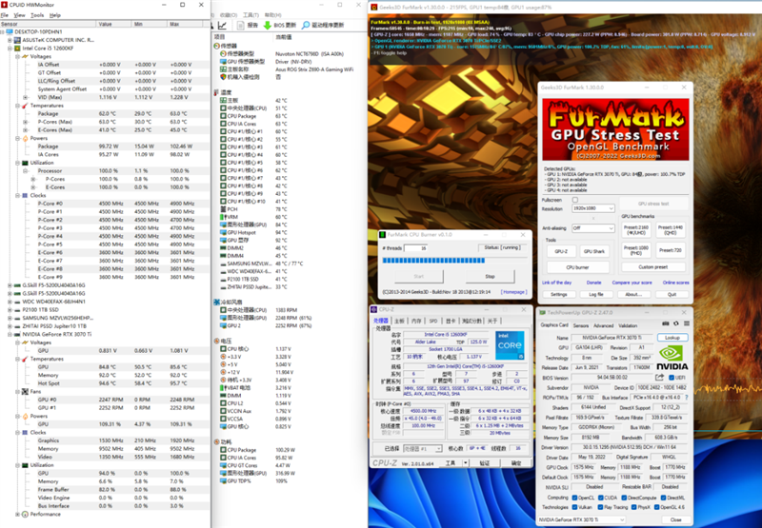Click the 传感器 sensor section gauge icon
Screen dimensions: 762x528
(216, 46)
